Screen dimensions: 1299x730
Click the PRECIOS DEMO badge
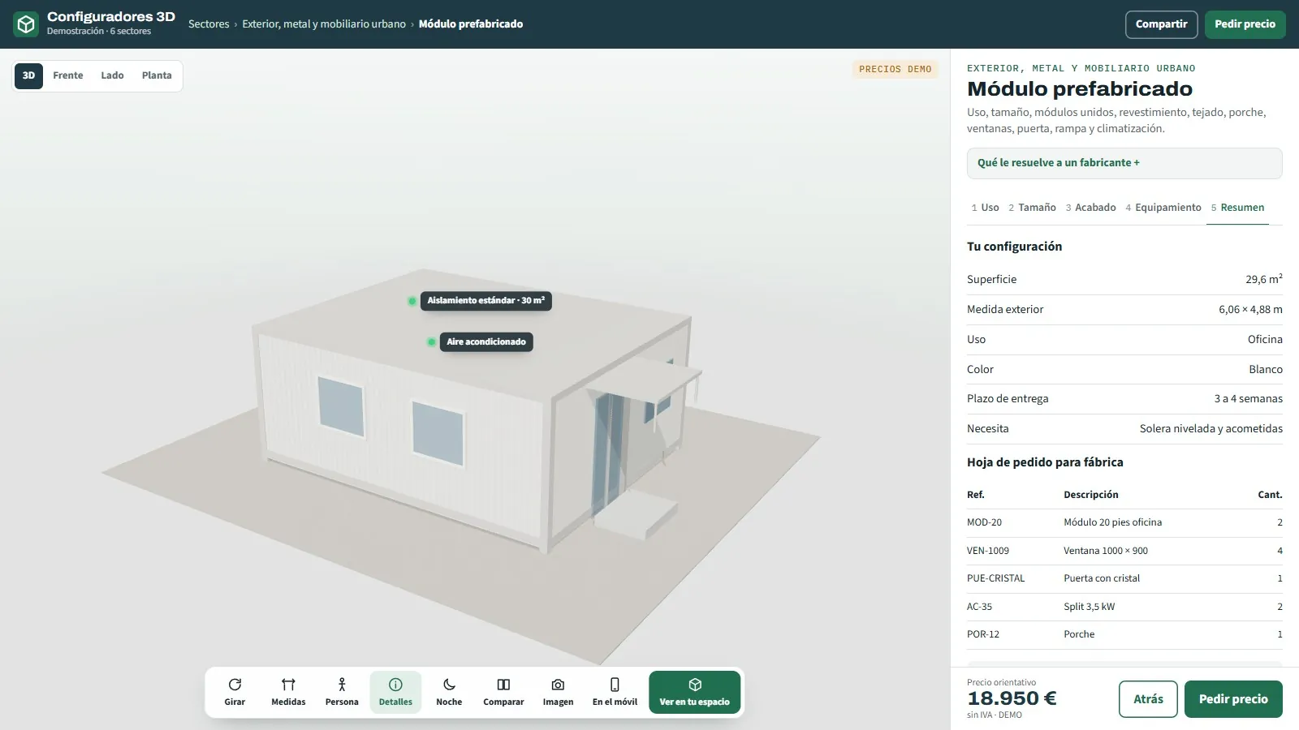pos(895,70)
